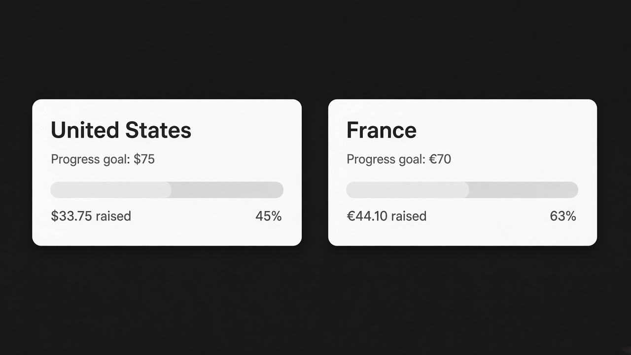
Task: Click the United States card title
Action: (121, 130)
